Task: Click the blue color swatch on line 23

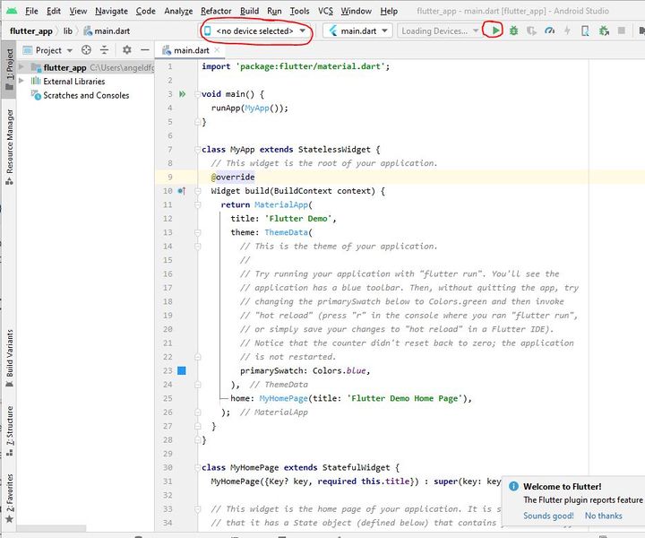Action: pyautogui.click(x=181, y=371)
